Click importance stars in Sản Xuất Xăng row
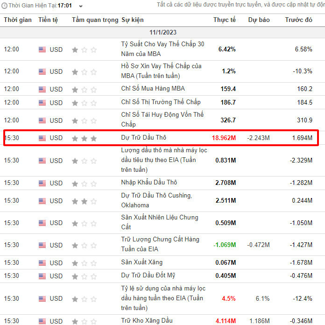This screenshot has height=325, width=325. coord(84,263)
